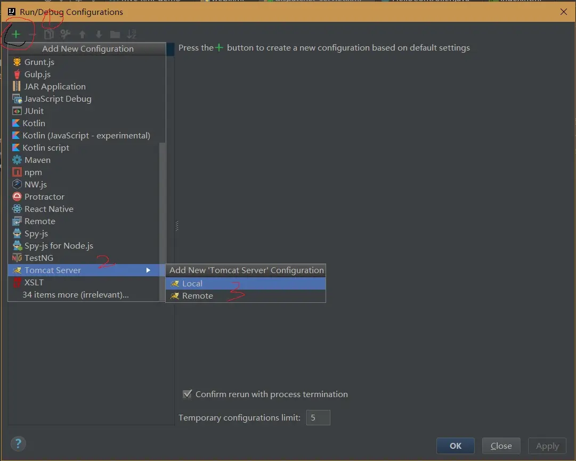Toggle Confirm rerun with process termination checkbox
The height and width of the screenshot is (461, 576).
pyautogui.click(x=187, y=394)
